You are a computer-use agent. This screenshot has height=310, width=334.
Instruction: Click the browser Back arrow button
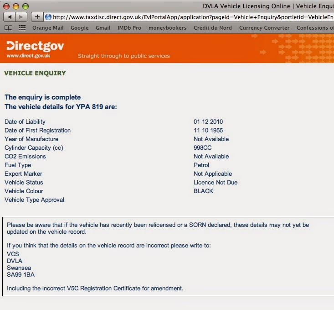coord(9,17)
